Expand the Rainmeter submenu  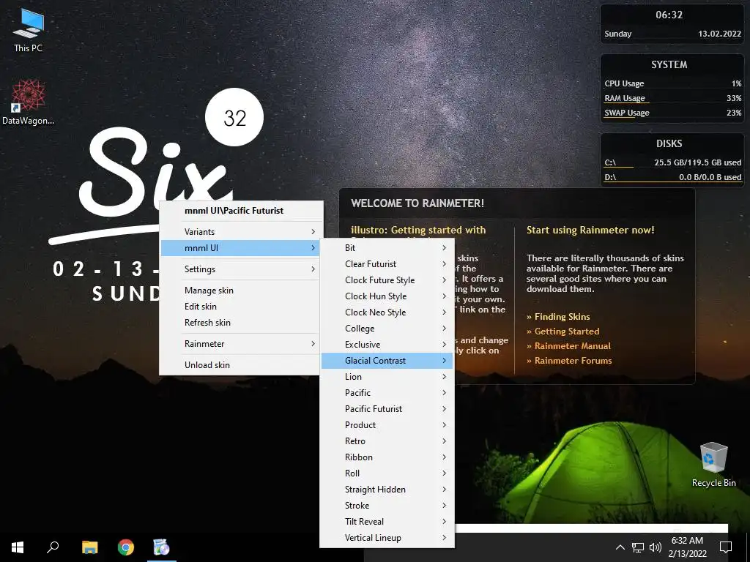[x=242, y=344]
